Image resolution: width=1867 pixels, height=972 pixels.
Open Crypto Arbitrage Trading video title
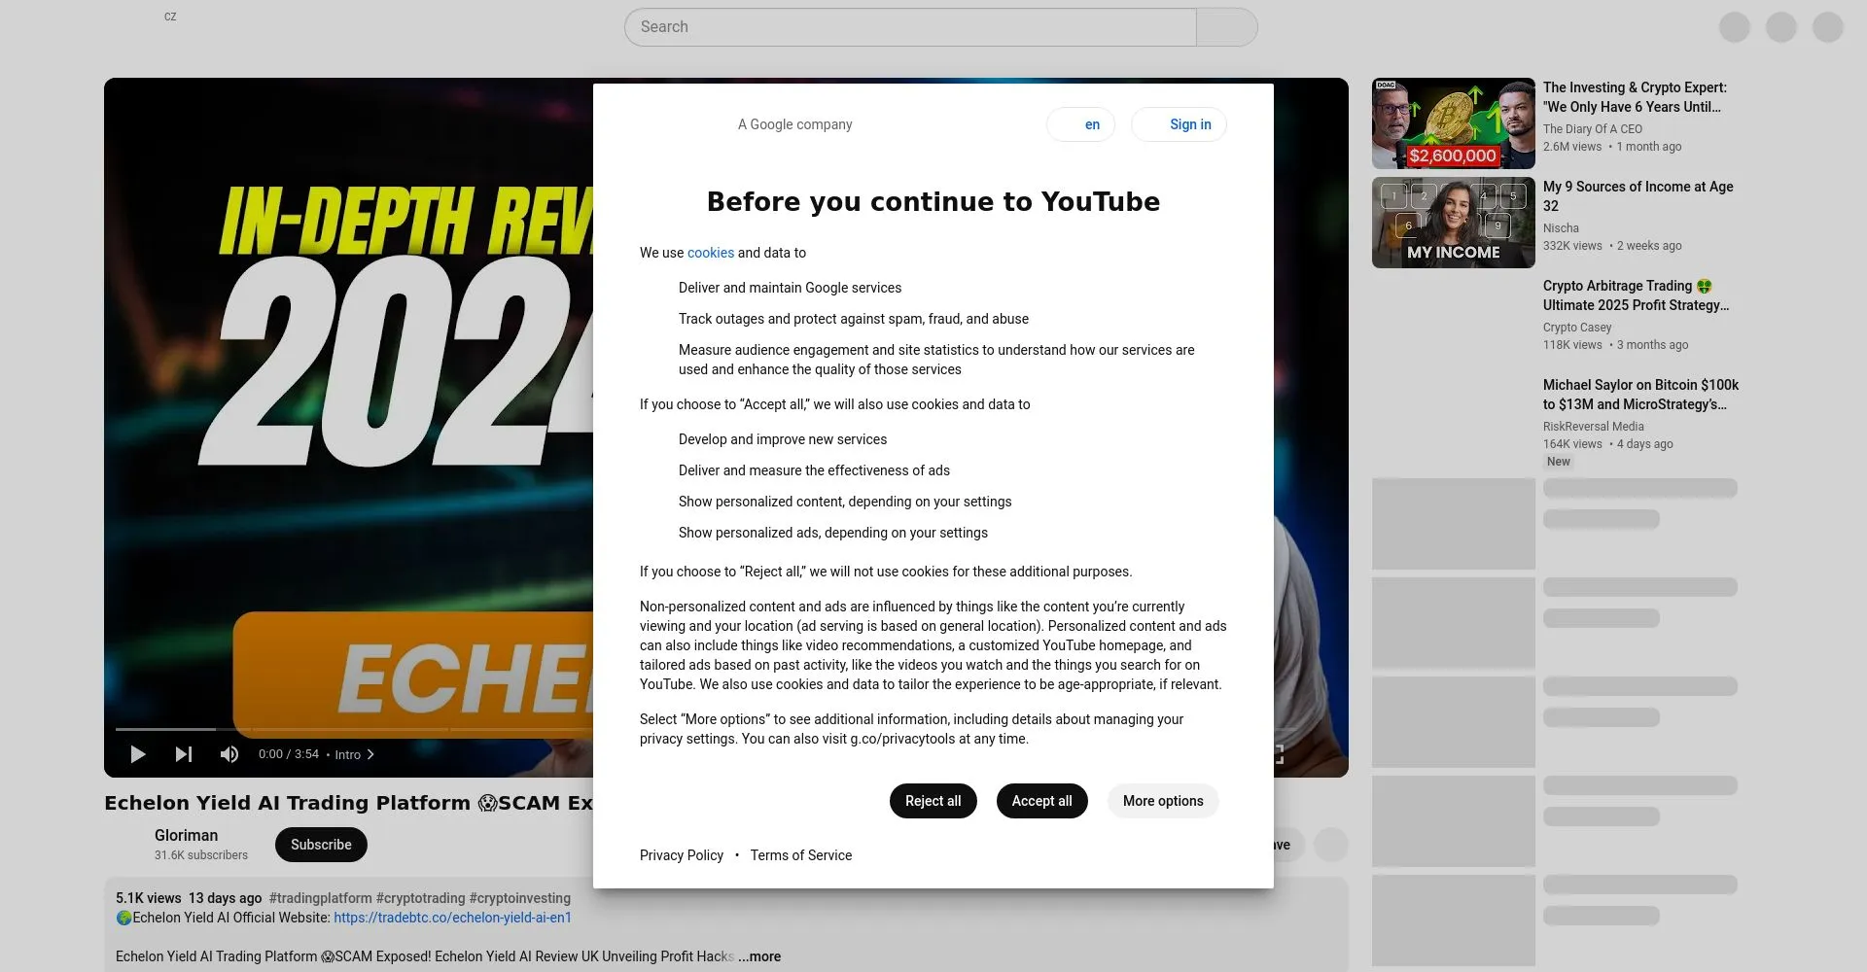(1636, 295)
